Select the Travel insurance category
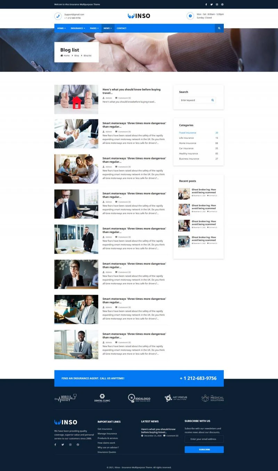Image resolution: width=278 pixels, height=471 pixels. click(x=188, y=133)
